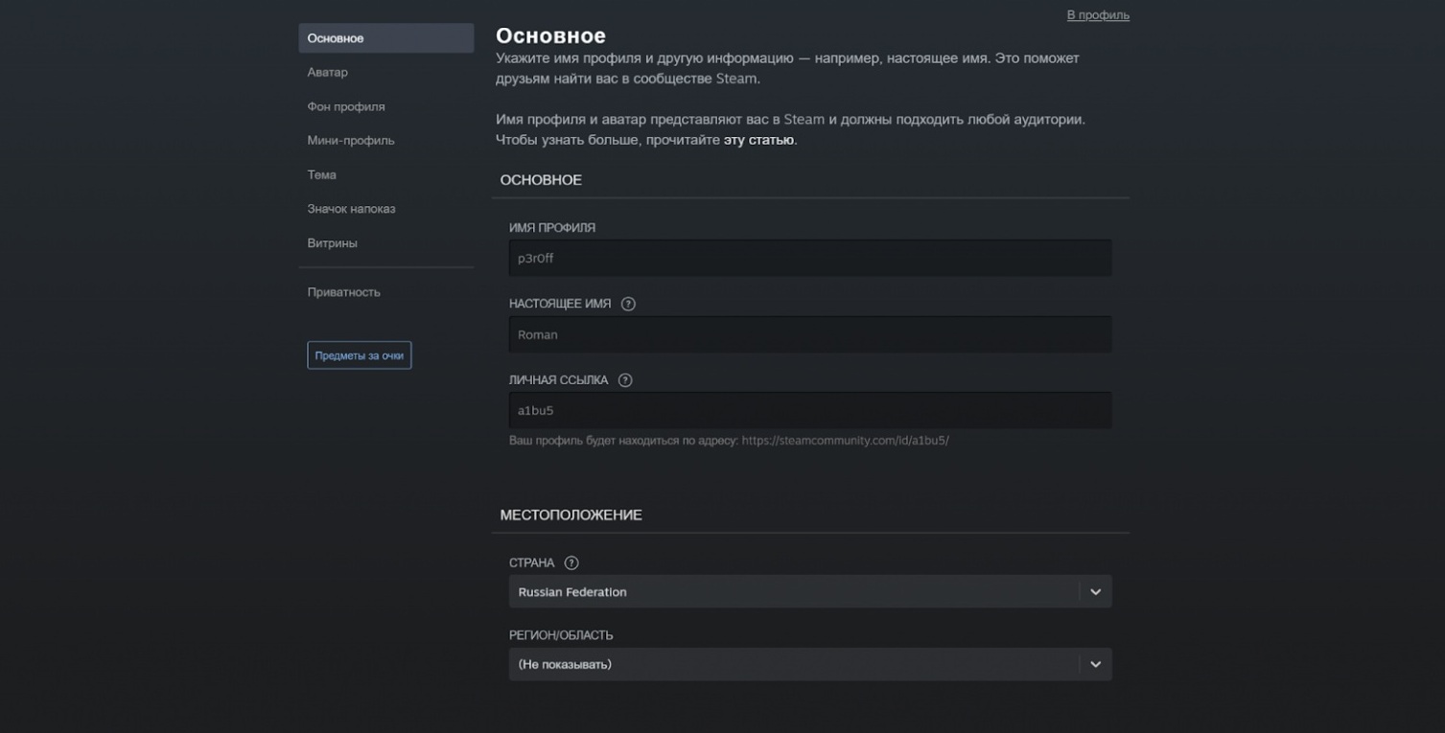Click the steamcommunity.com/id/a1bu5/ address text
The image size is (1445, 733).
846,441
